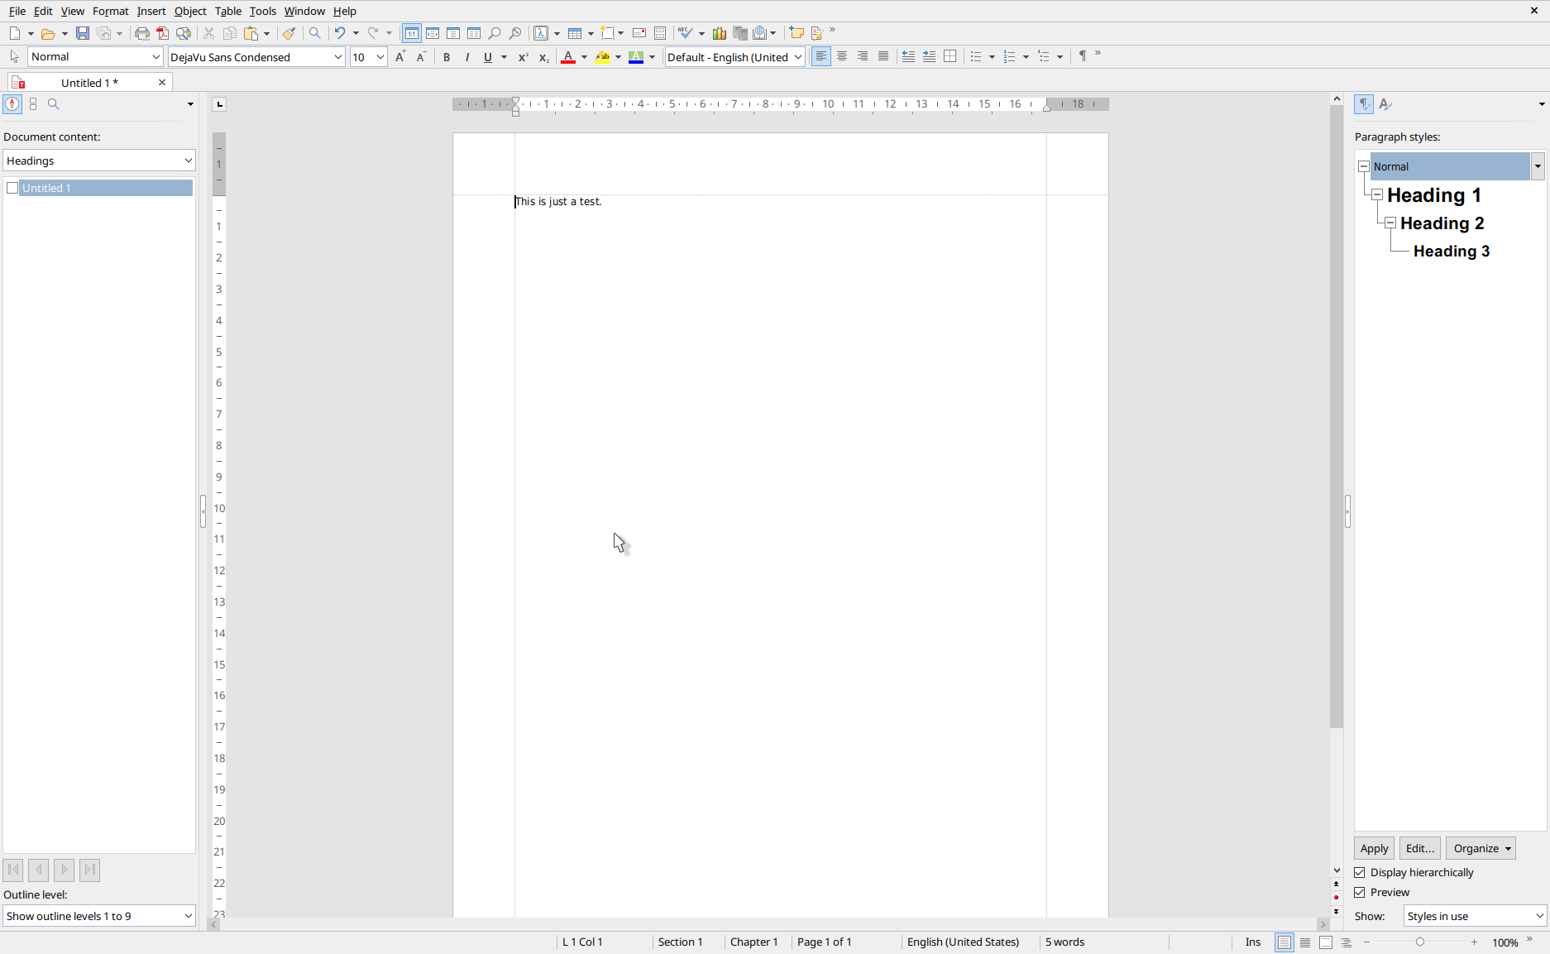Image resolution: width=1550 pixels, height=954 pixels.
Task: Toggle the Display hierarchically checkbox
Action: (x=1360, y=873)
